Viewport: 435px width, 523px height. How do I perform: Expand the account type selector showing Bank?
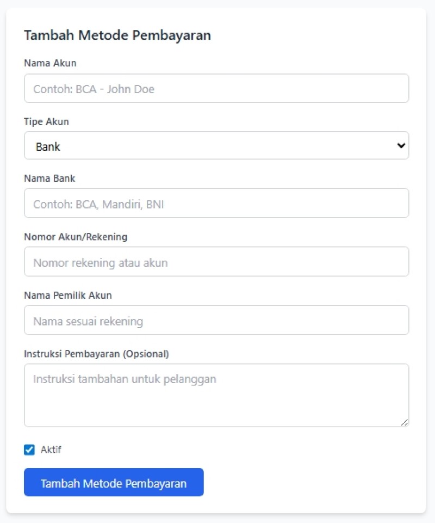(x=216, y=145)
